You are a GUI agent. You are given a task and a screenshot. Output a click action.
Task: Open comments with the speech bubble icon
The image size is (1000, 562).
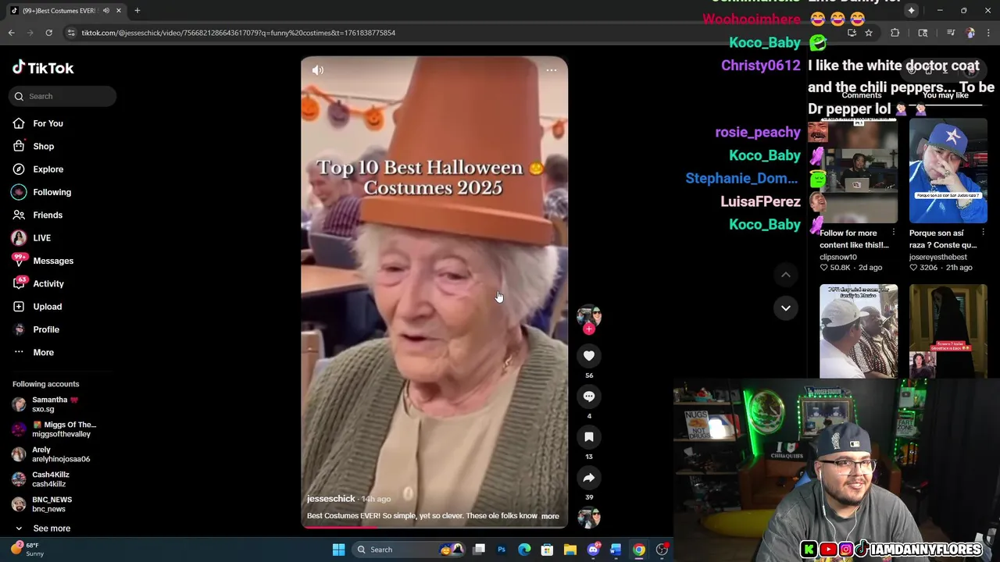click(x=589, y=397)
